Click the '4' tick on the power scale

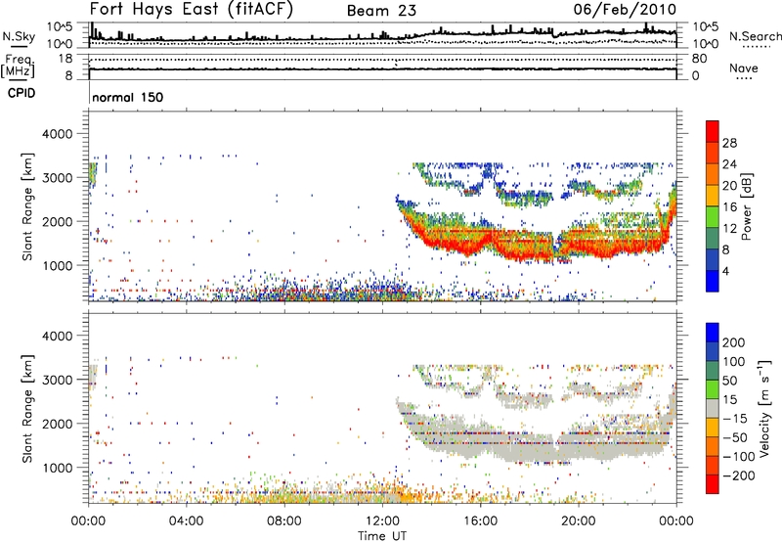pyautogui.click(x=726, y=271)
